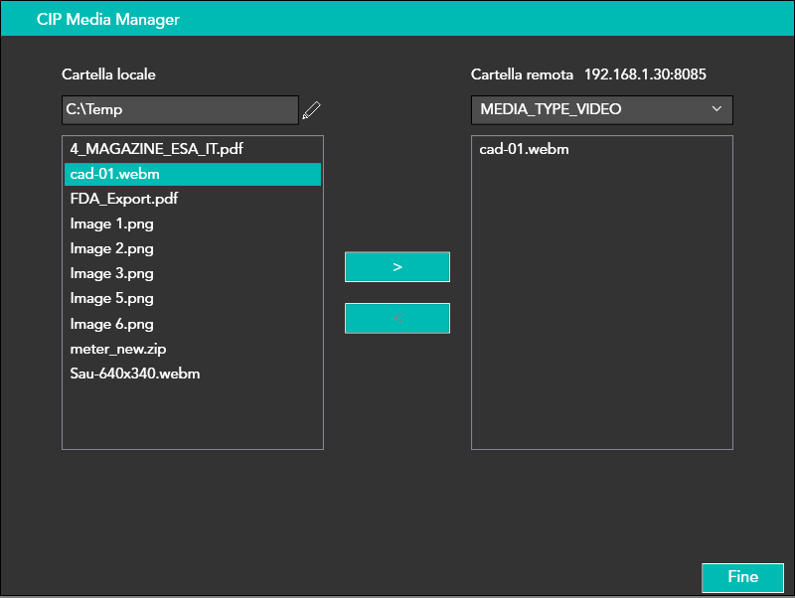Choose Image 2.png file
795x598 pixels.
111,248
